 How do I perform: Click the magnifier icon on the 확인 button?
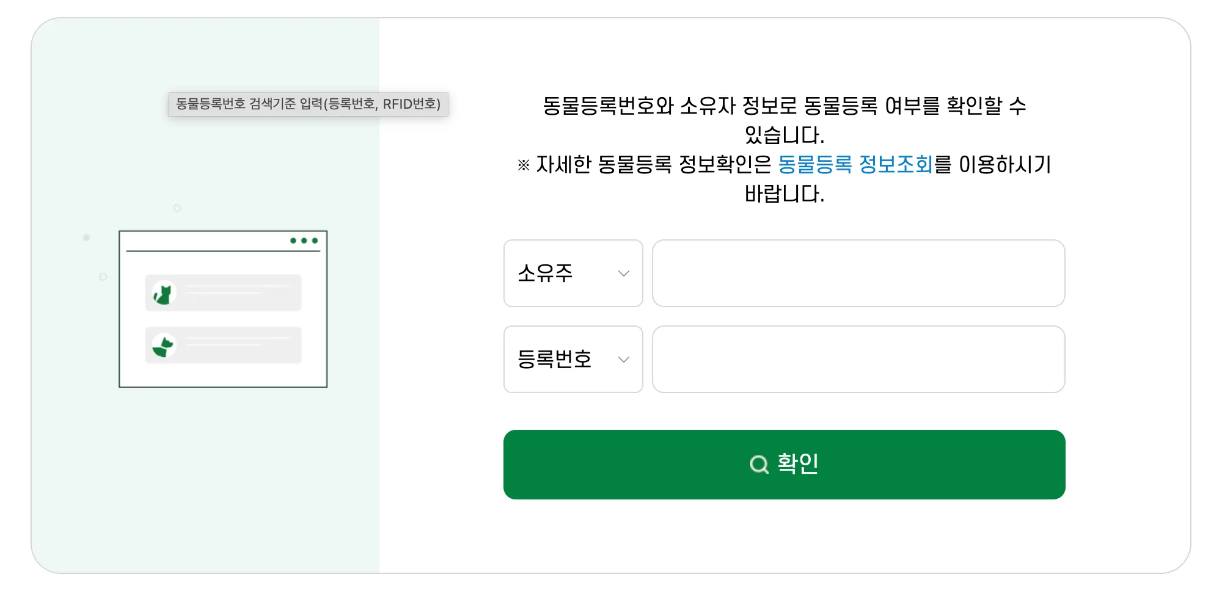pyautogui.click(x=759, y=465)
